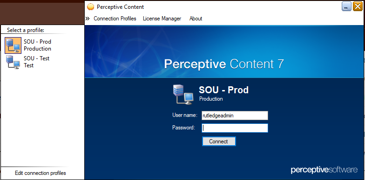Image resolution: width=365 pixels, height=180 pixels.
Task: Click the 'Password:' label
Action: pyautogui.click(x=183, y=128)
